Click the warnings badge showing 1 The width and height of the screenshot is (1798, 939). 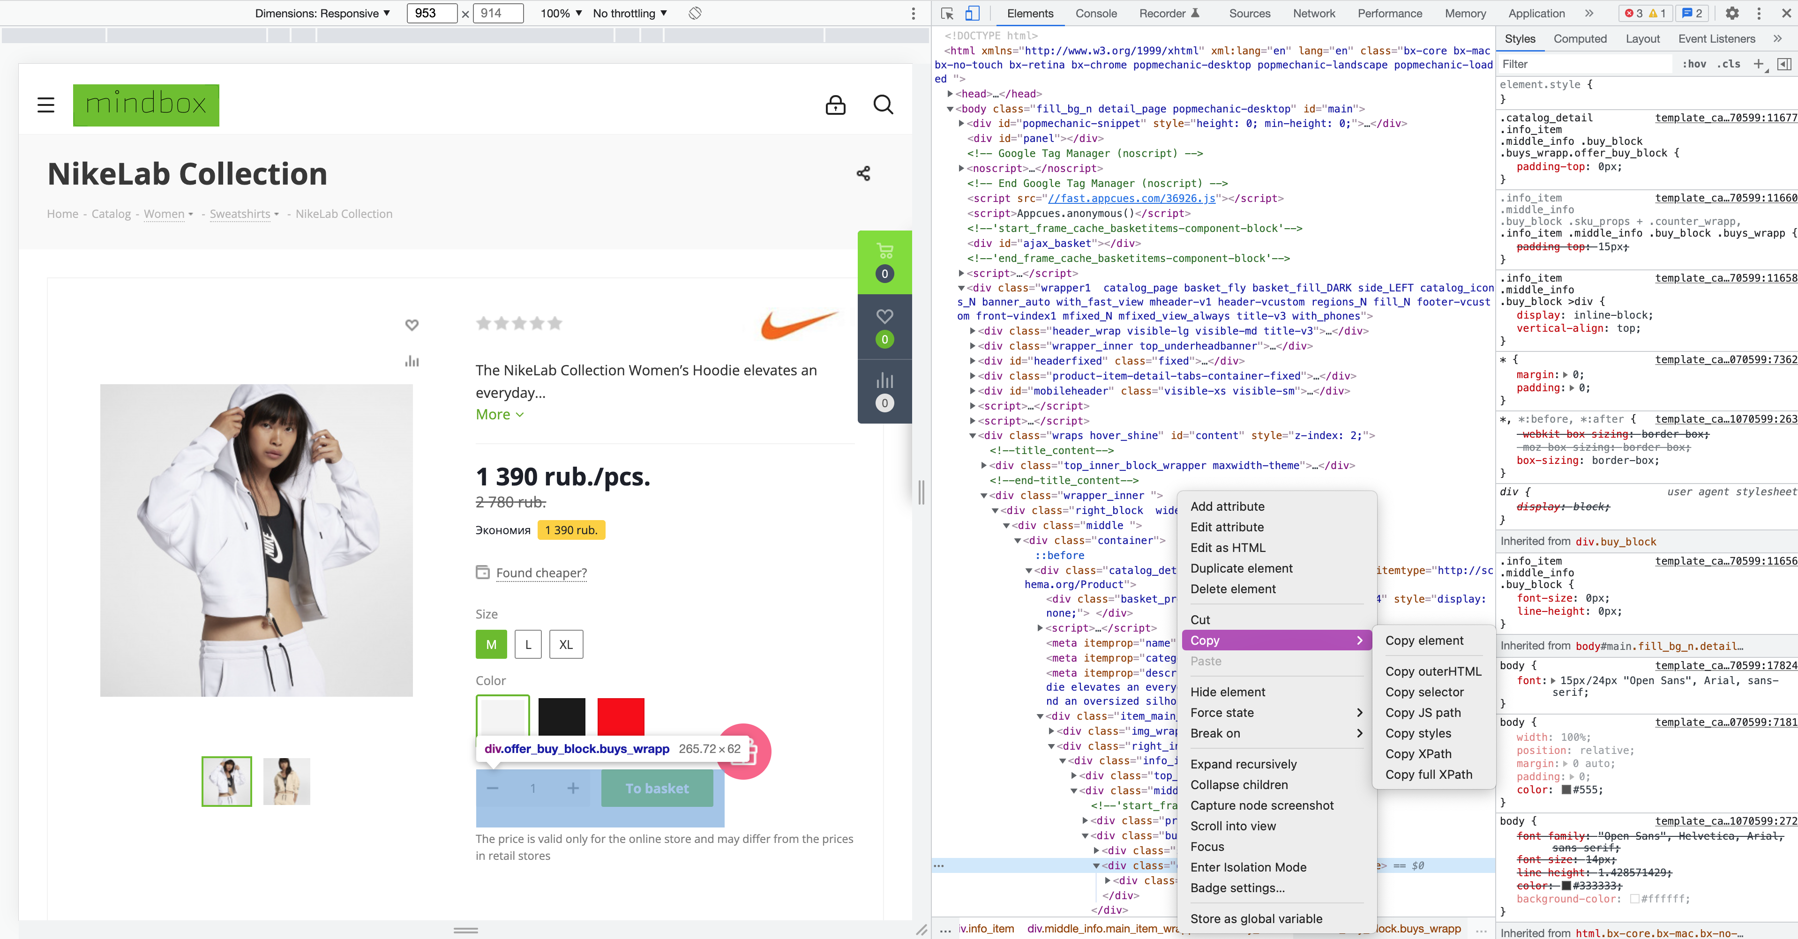coord(1657,13)
